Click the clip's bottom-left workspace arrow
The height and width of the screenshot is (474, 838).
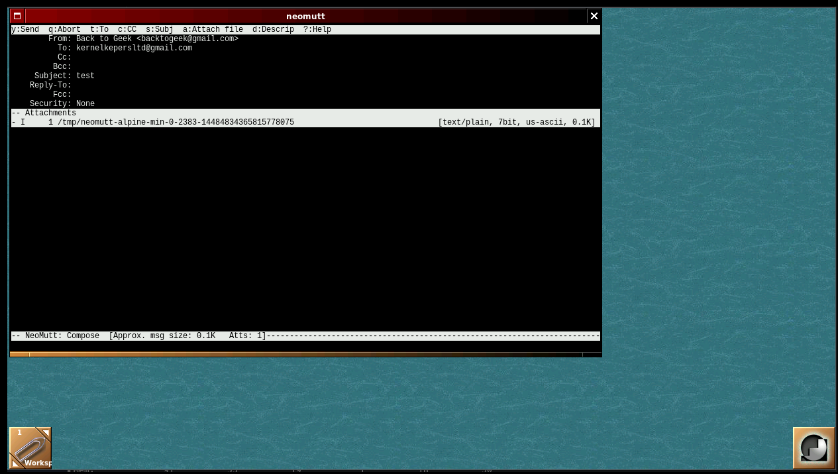(15, 463)
